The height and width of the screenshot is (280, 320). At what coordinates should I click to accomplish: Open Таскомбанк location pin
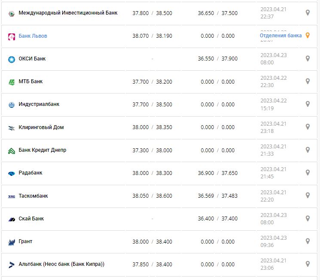click(308, 195)
